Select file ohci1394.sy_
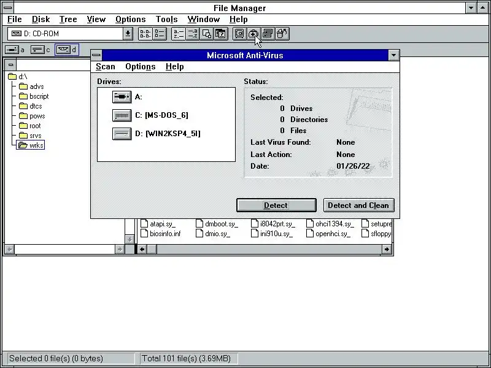Viewport: 491px width, 368px height. (x=330, y=224)
